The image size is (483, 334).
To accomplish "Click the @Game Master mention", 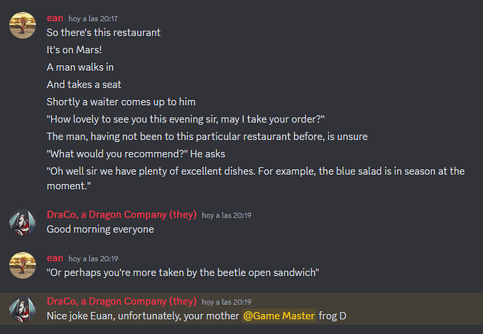I will [279, 316].
